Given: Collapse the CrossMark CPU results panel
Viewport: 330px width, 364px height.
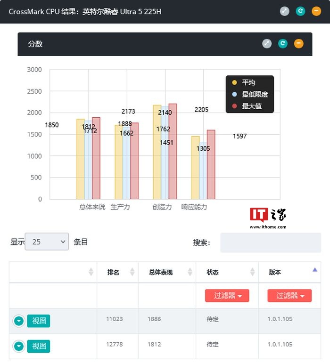Looking at the screenshot, I should point(316,11).
